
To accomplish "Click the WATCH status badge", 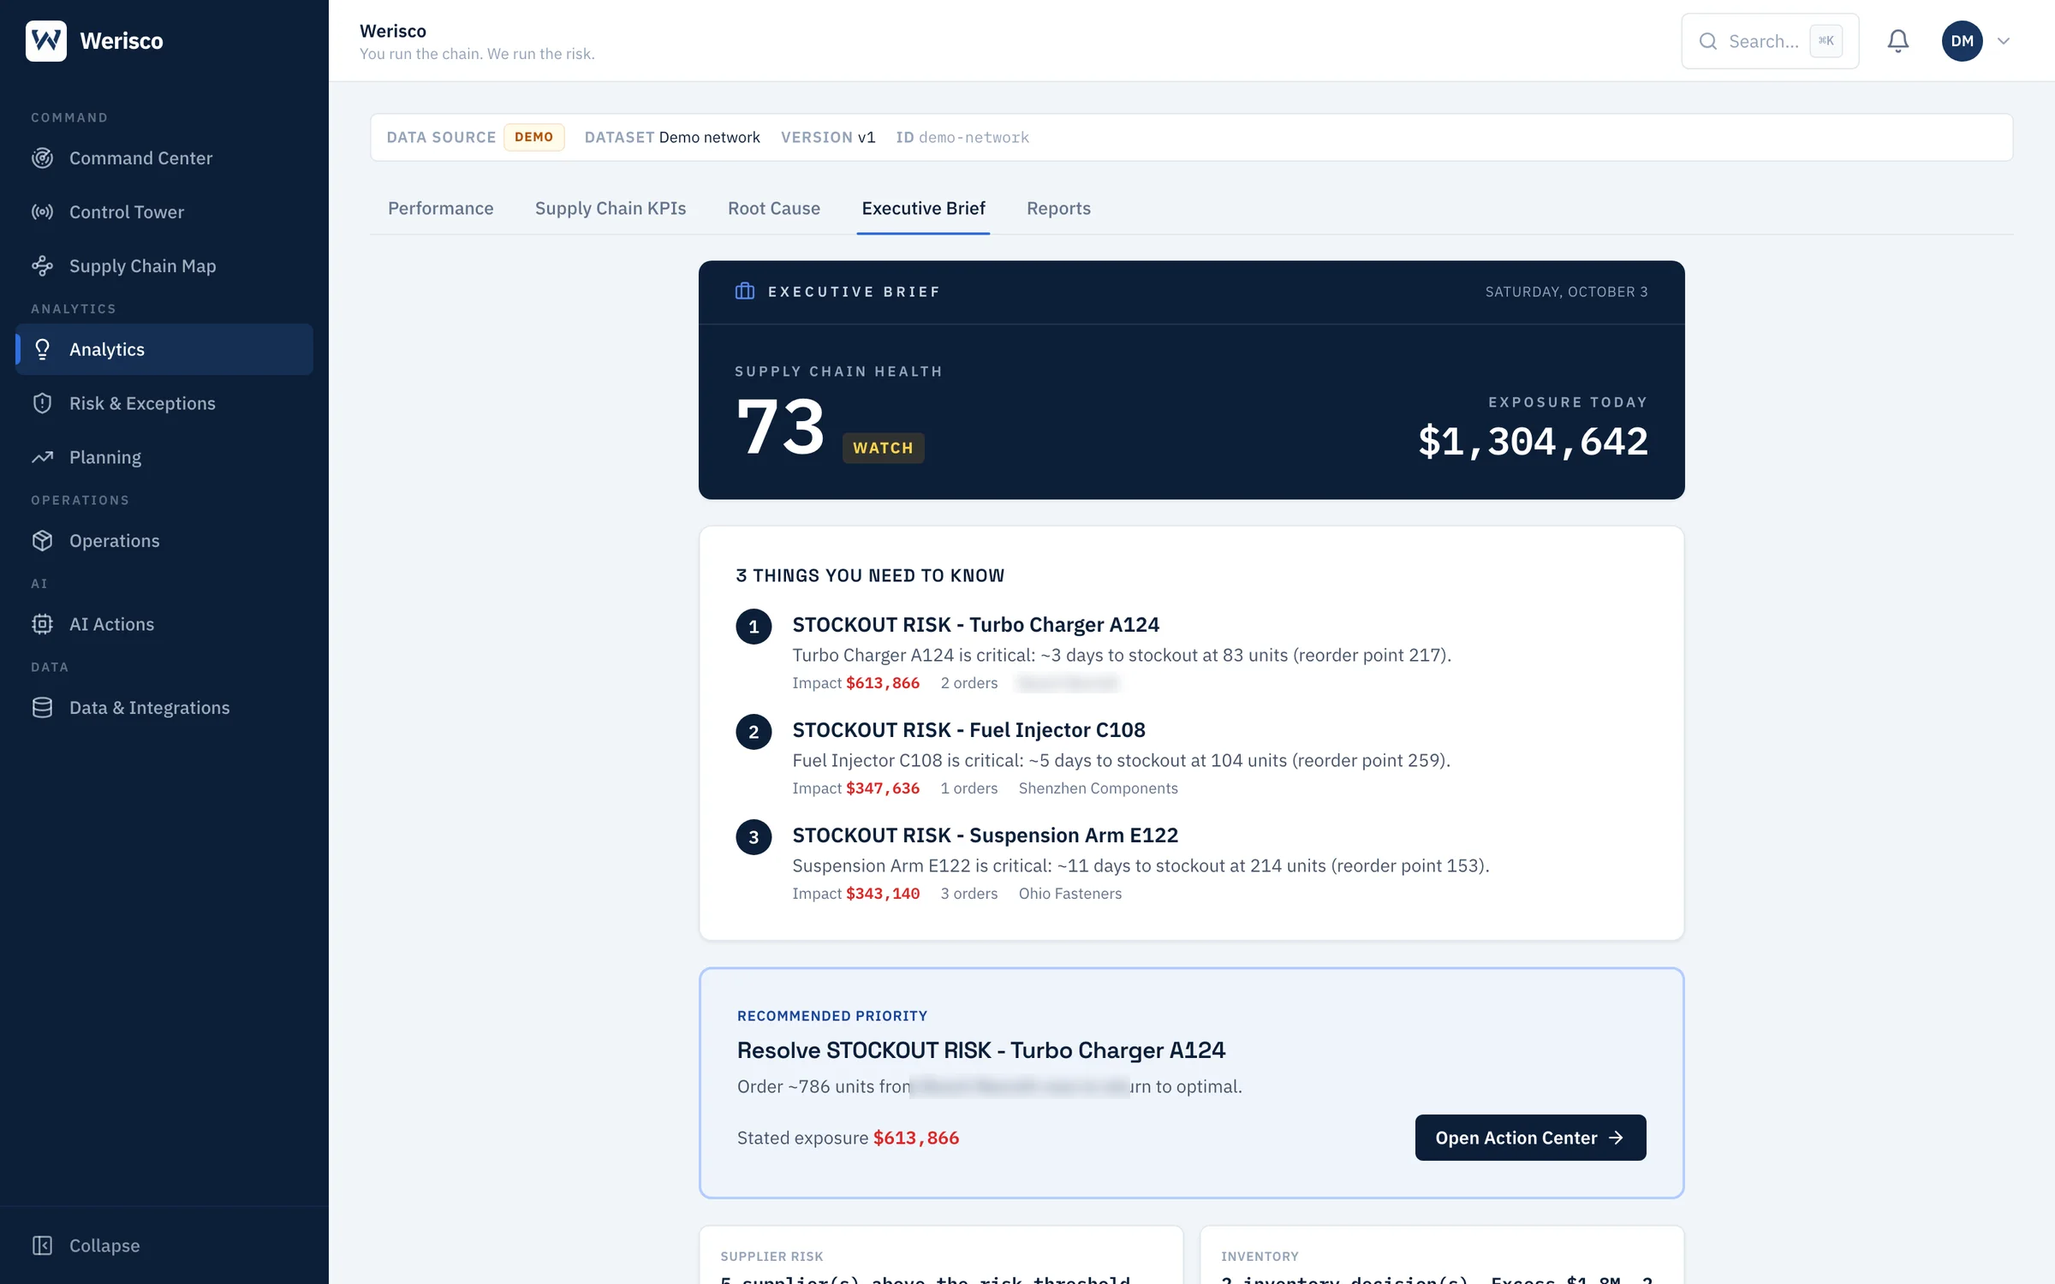I will coord(883,448).
